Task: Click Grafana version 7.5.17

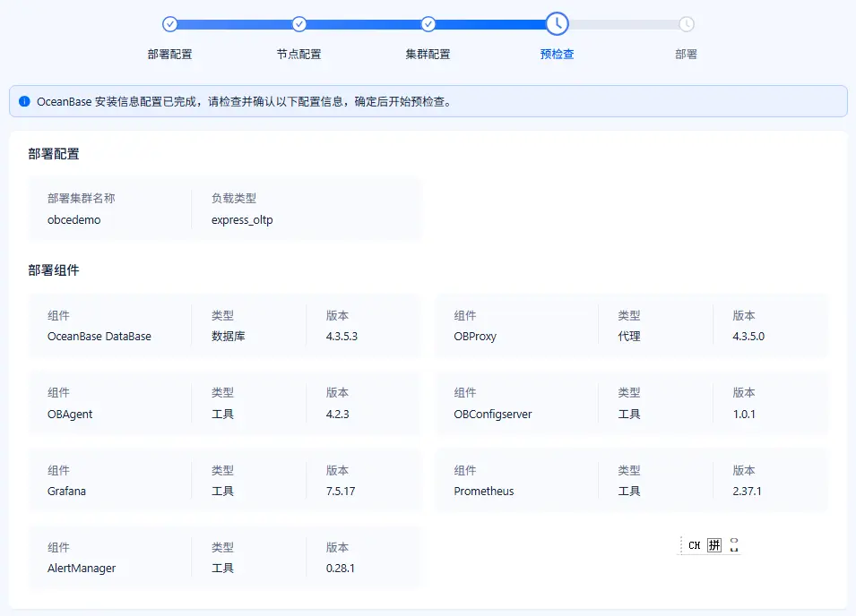Action: 341,492
